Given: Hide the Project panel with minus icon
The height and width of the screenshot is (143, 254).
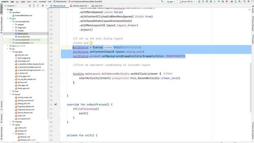Looking at the screenshot, I should [46, 6].
